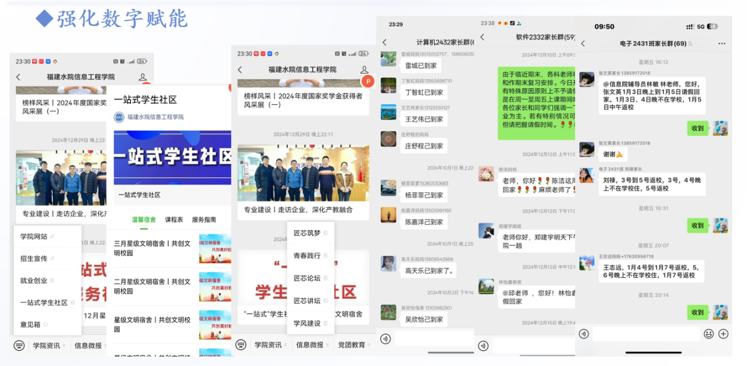Tap 庄舒程的妈妈 avatar in chat
This screenshot has height=366, width=747.
tap(389, 139)
